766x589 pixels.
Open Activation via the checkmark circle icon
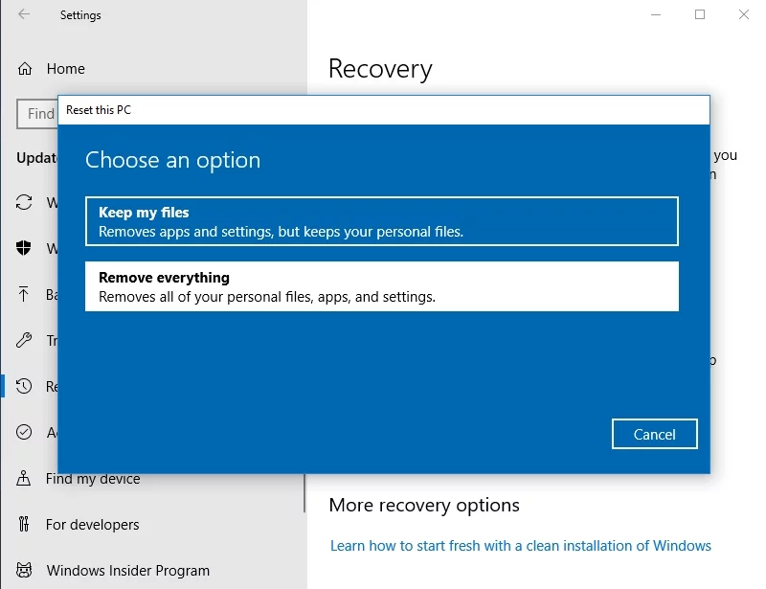(x=25, y=433)
